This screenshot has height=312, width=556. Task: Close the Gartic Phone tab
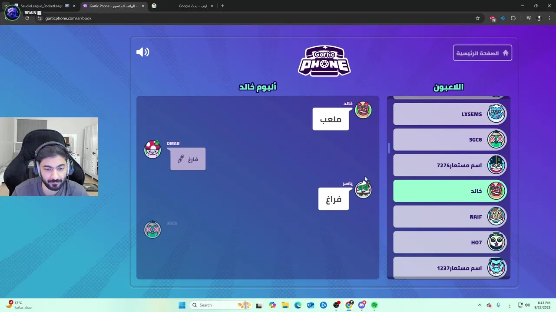143,6
